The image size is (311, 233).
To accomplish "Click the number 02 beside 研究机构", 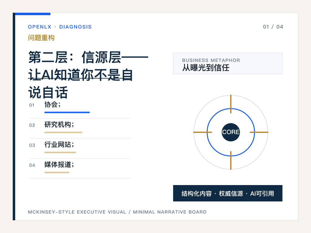I will pos(32,125).
